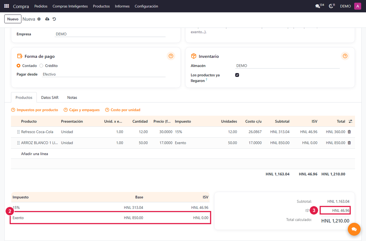Open the Exento Impuesto cell of ARROZ row
Image resolution: width=366 pixels, height=241 pixels.
click(195, 143)
